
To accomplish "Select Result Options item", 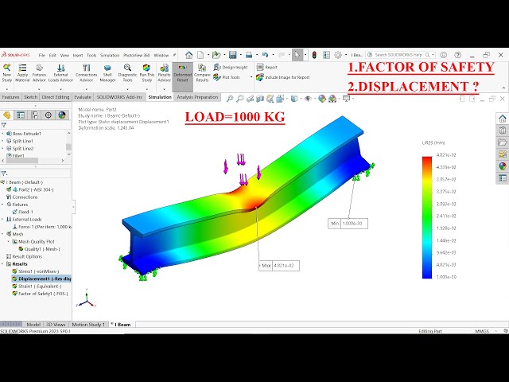I will coord(25,256).
